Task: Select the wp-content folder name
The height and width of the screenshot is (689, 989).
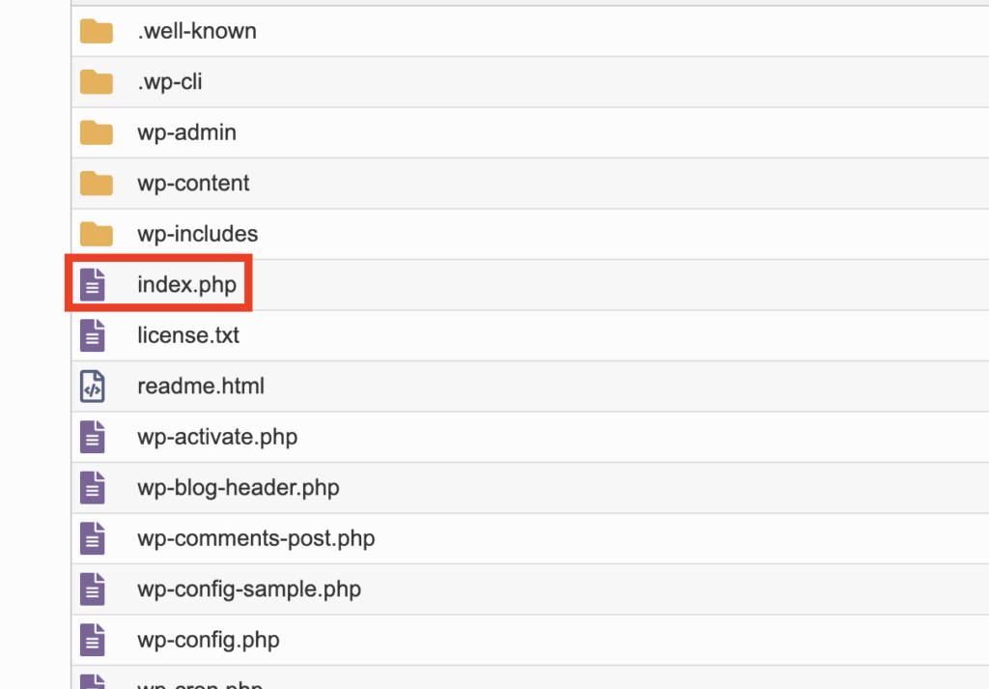Action: [x=193, y=183]
